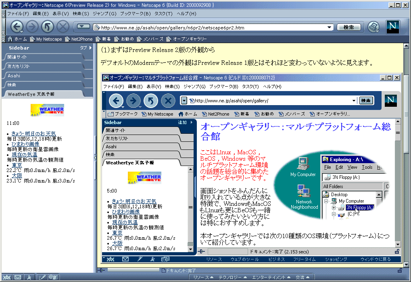Click the online/offline plug icon in outer status bar
Viewport: 411px width, 282px height.
(102, 270)
